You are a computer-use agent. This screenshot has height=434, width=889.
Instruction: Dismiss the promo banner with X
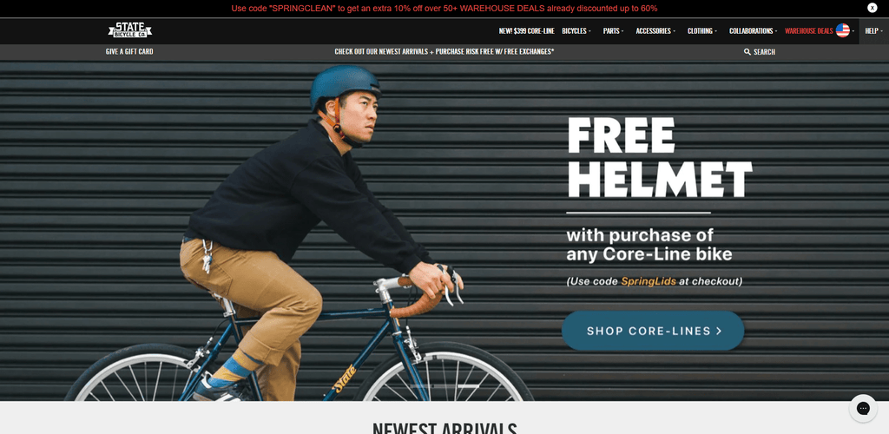click(872, 8)
